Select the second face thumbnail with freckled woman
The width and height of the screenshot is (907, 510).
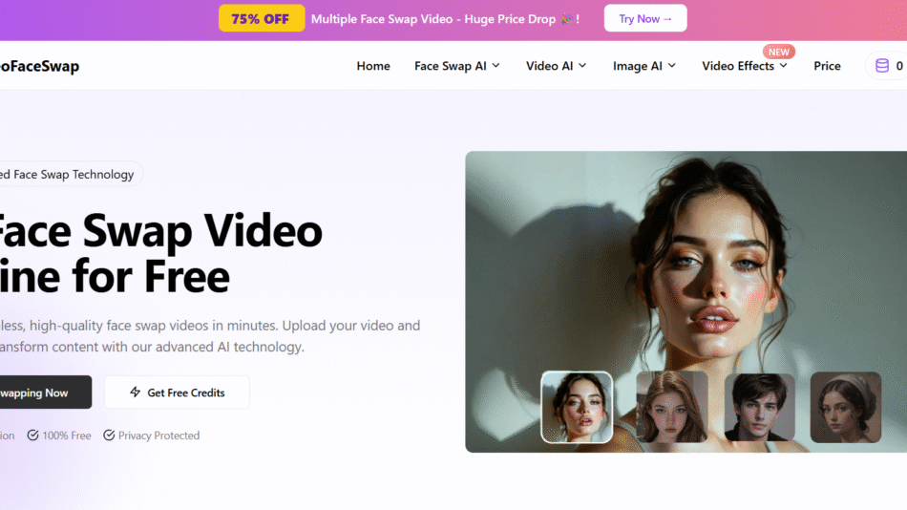pos(671,407)
